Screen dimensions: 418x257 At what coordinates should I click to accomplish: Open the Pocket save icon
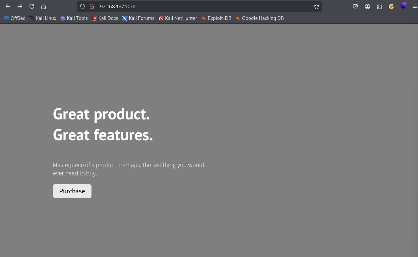point(355,6)
